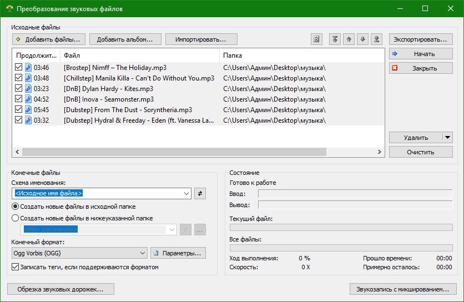Click swap icon next to naming scheme field

[x=200, y=193]
